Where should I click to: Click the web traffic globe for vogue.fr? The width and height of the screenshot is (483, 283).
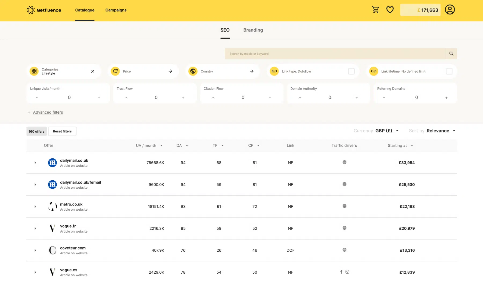(345, 228)
